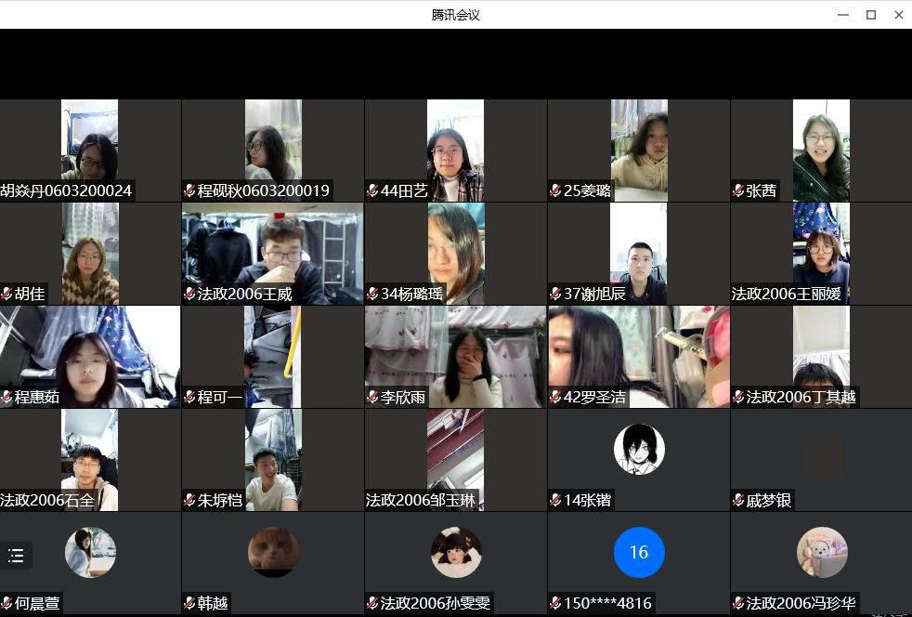The height and width of the screenshot is (617, 912).
Task: Click the microphone icon next to 胡佳
Action: [x=7, y=295]
